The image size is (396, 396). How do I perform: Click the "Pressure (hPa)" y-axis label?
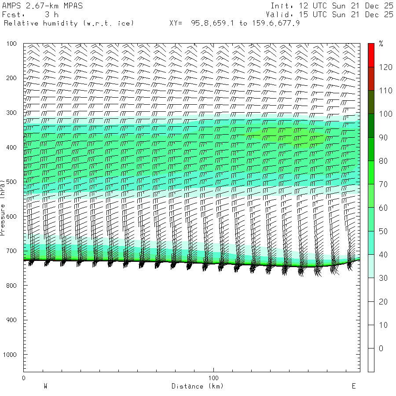coord(3,207)
